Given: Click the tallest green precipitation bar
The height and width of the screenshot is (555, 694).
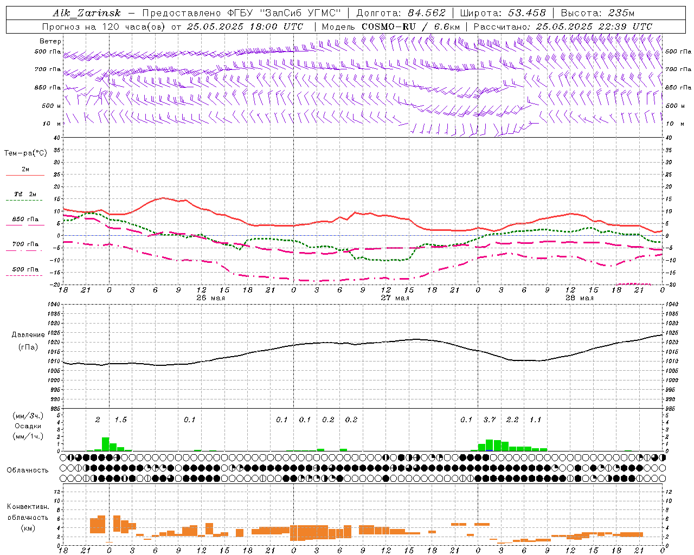Looking at the screenshot, I should (106, 444).
